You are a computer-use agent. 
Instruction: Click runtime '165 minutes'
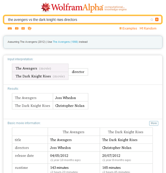point(111,168)
